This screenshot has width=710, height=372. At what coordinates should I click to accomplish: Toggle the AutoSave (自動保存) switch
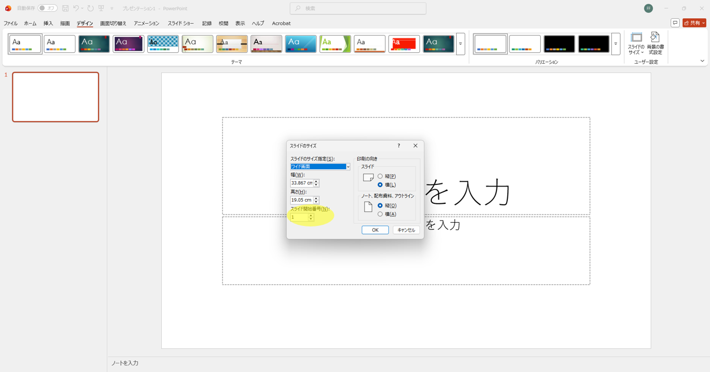pyautogui.click(x=47, y=9)
